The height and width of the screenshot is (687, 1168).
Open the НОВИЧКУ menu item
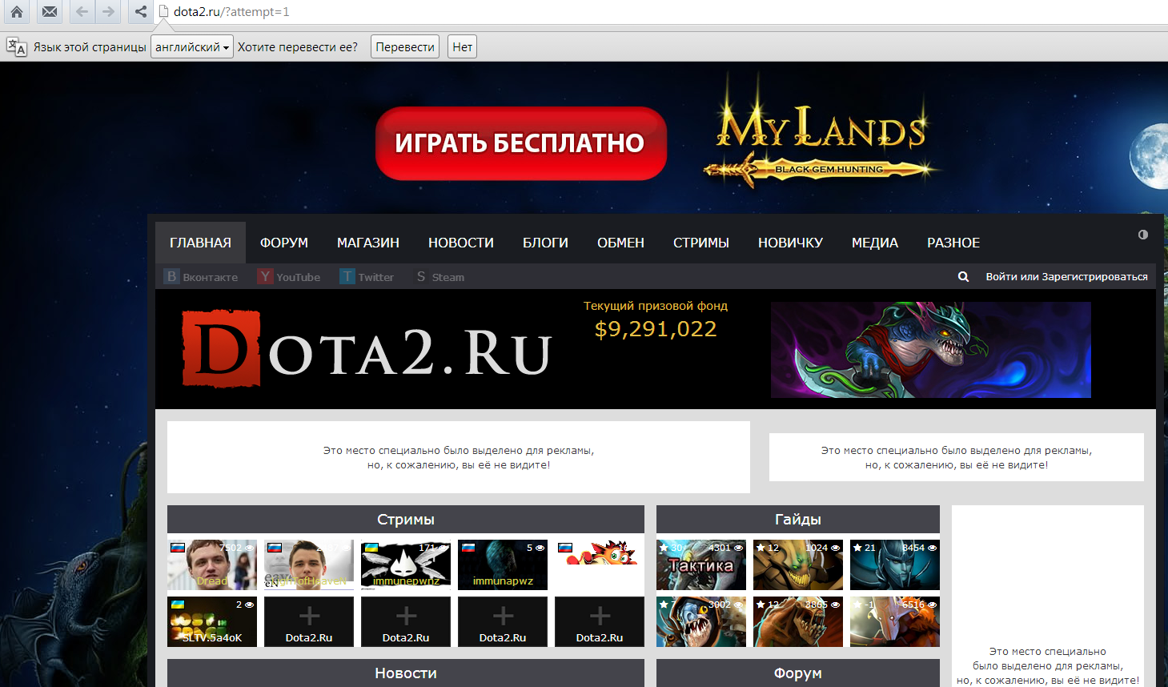pos(790,243)
